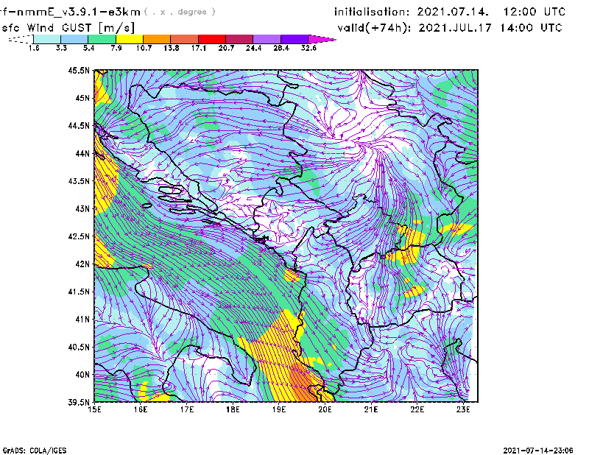Click the 44N latitude label
589x455 pixels.
(82, 153)
